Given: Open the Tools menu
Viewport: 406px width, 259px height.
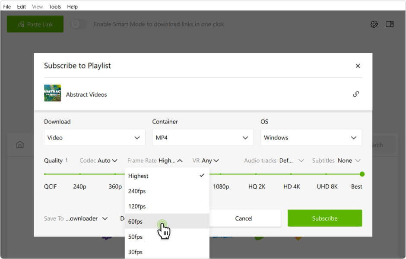Looking at the screenshot, I should tap(55, 6).
